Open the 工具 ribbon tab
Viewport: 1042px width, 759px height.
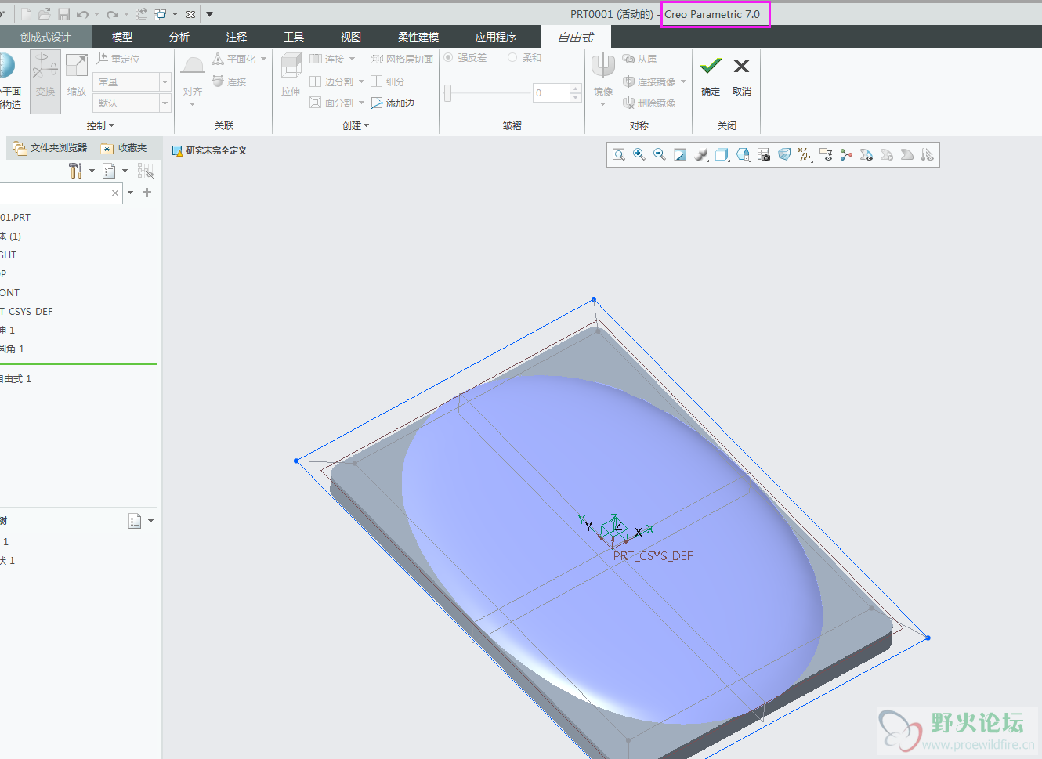(x=294, y=37)
